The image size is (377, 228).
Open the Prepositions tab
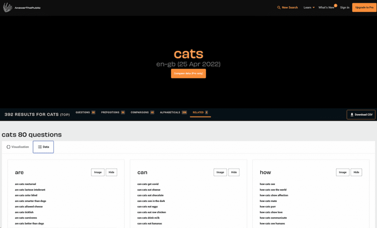tap(113, 113)
